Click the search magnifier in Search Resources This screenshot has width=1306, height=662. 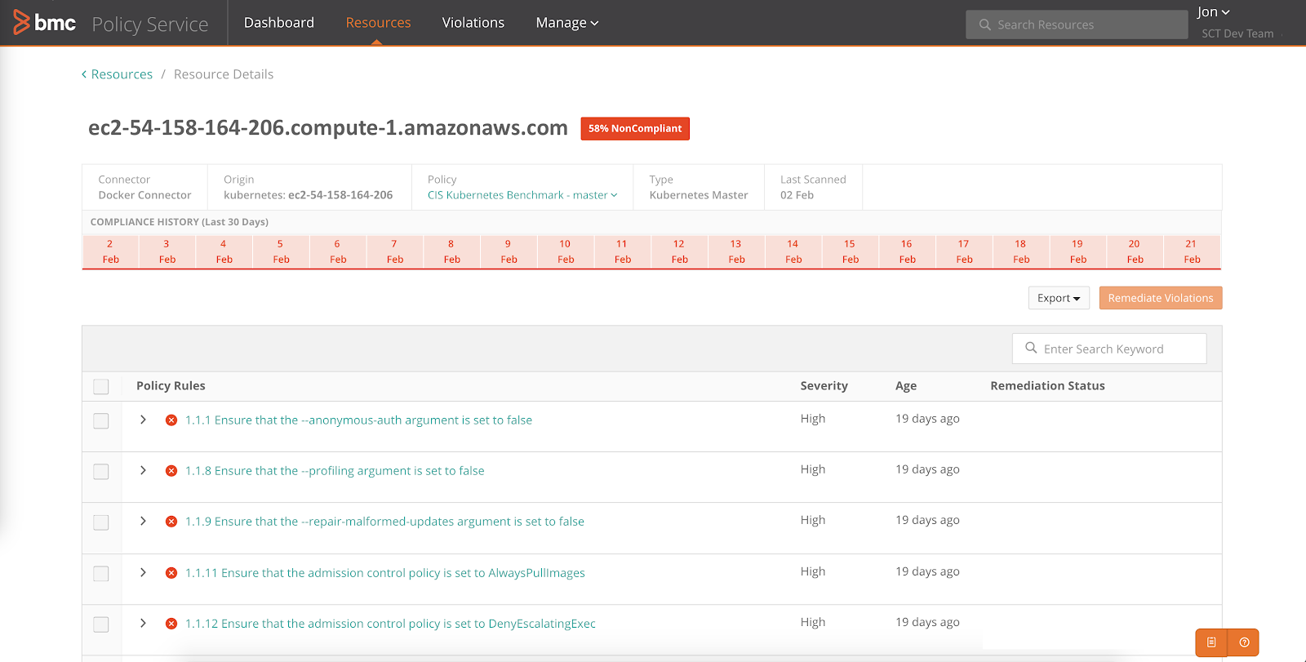pyautogui.click(x=984, y=24)
